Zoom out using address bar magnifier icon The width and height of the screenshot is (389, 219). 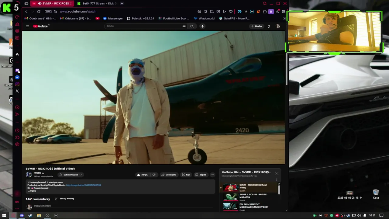(199, 12)
